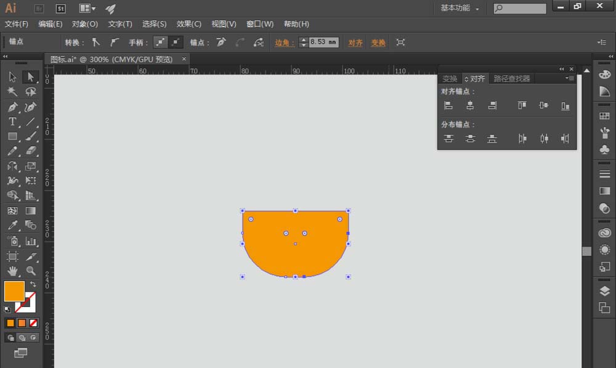The height and width of the screenshot is (368, 616).
Task: Click vertical align bottom anchor icon
Action: (x=565, y=105)
